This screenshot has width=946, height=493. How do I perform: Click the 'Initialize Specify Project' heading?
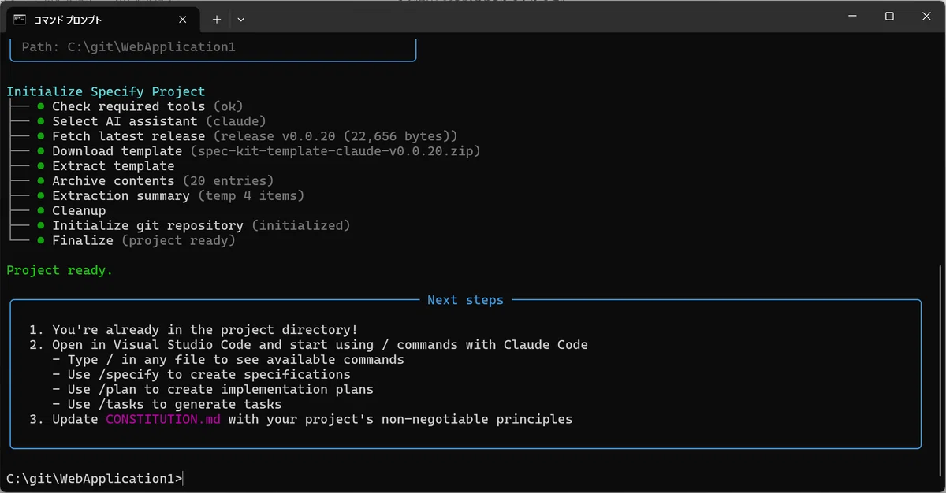(106, 91)
